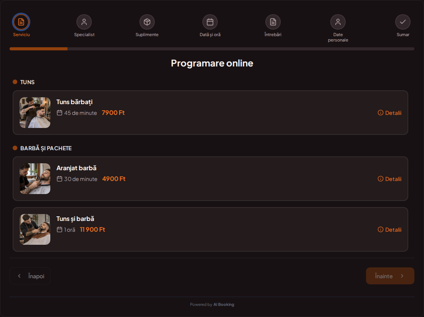Click the calendar icon beside 45 de minute
Image resolution: width=424 pixels, height=317 pixels.
[x=60, y=113]
